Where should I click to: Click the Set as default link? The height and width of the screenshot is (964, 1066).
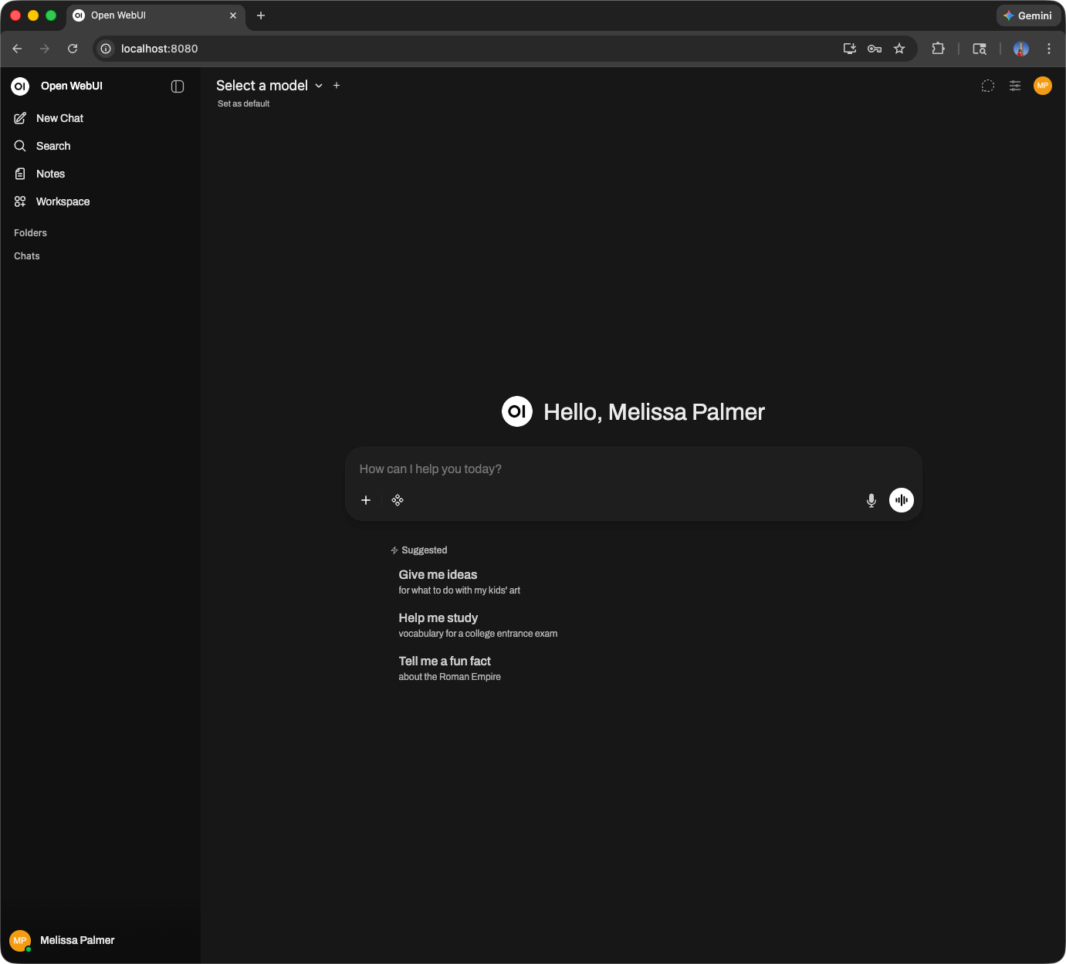(242, 103)
